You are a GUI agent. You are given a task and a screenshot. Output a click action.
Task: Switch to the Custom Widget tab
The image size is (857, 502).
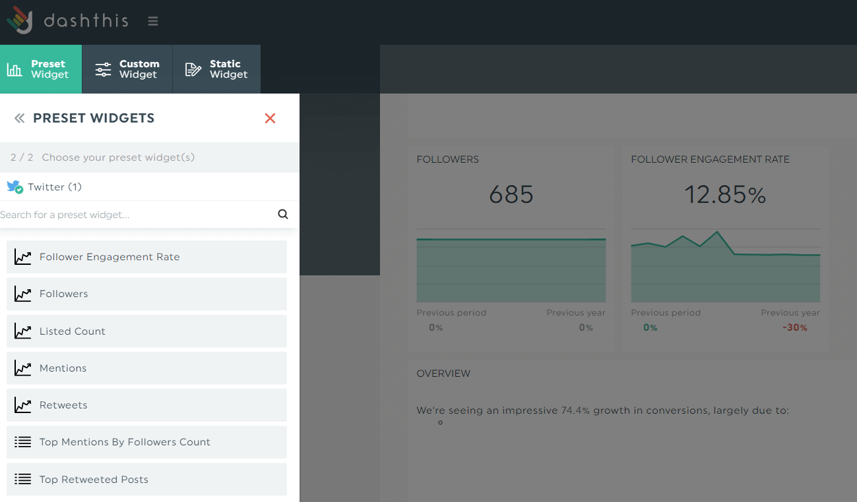click(127, 69)
